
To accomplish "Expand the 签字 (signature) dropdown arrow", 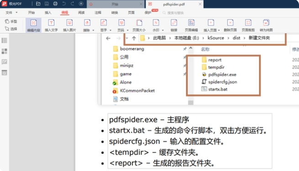I will click(110, 30).
